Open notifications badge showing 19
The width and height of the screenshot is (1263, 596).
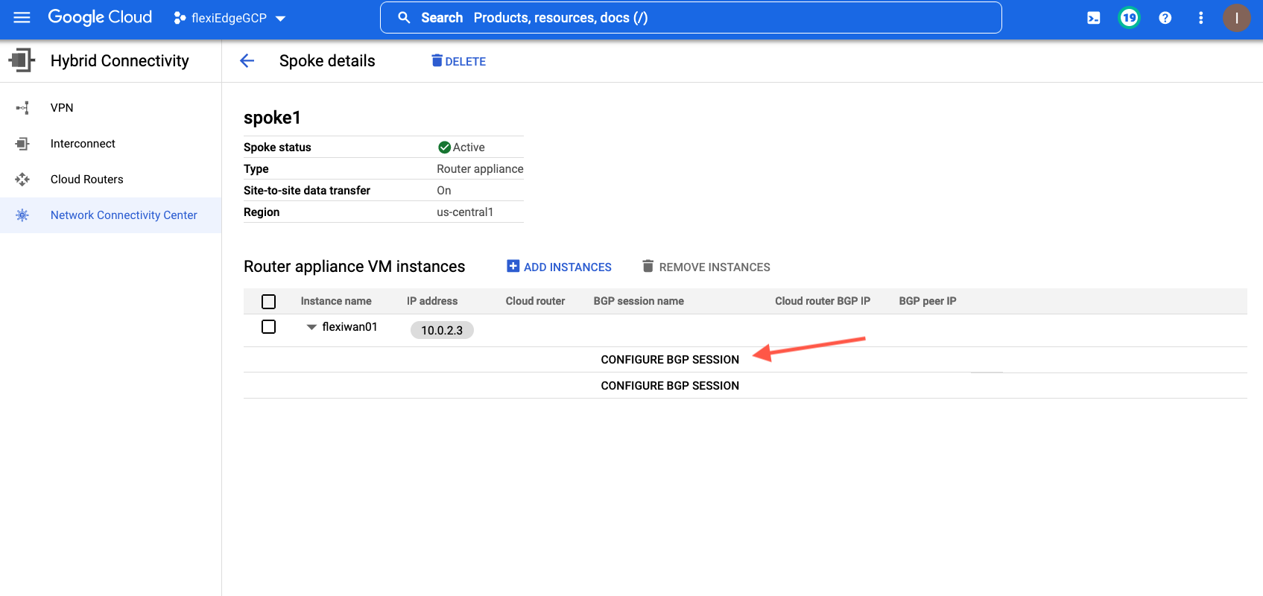(x=1130, y=18)
